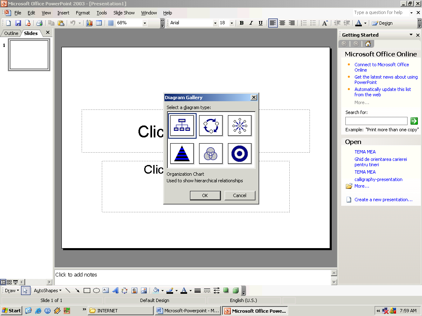The width and height of the screenshot is (422, 316).
Task: Toggle the Show/Hide Grid button
Action: coord(110,23)
